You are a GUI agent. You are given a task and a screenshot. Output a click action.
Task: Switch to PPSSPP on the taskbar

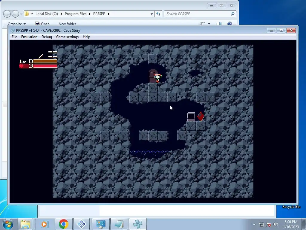(137, 224)
